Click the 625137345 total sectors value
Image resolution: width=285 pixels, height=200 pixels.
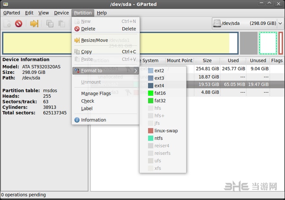55,113
